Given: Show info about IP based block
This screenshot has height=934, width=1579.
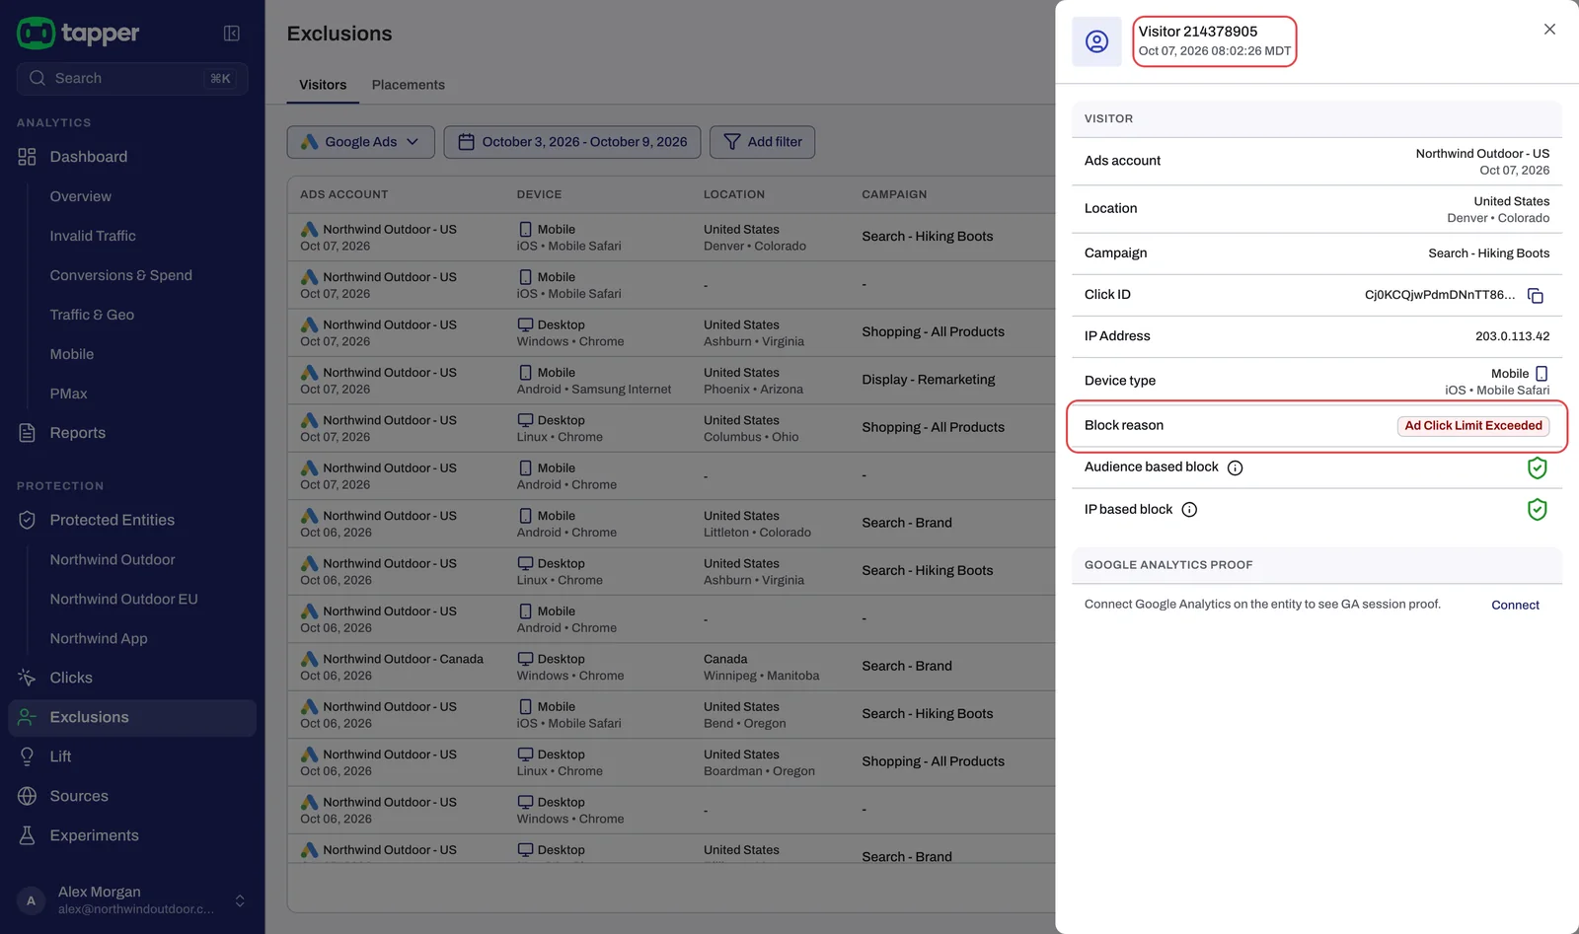Looking at the screenshot, I should coord(1189,510).
